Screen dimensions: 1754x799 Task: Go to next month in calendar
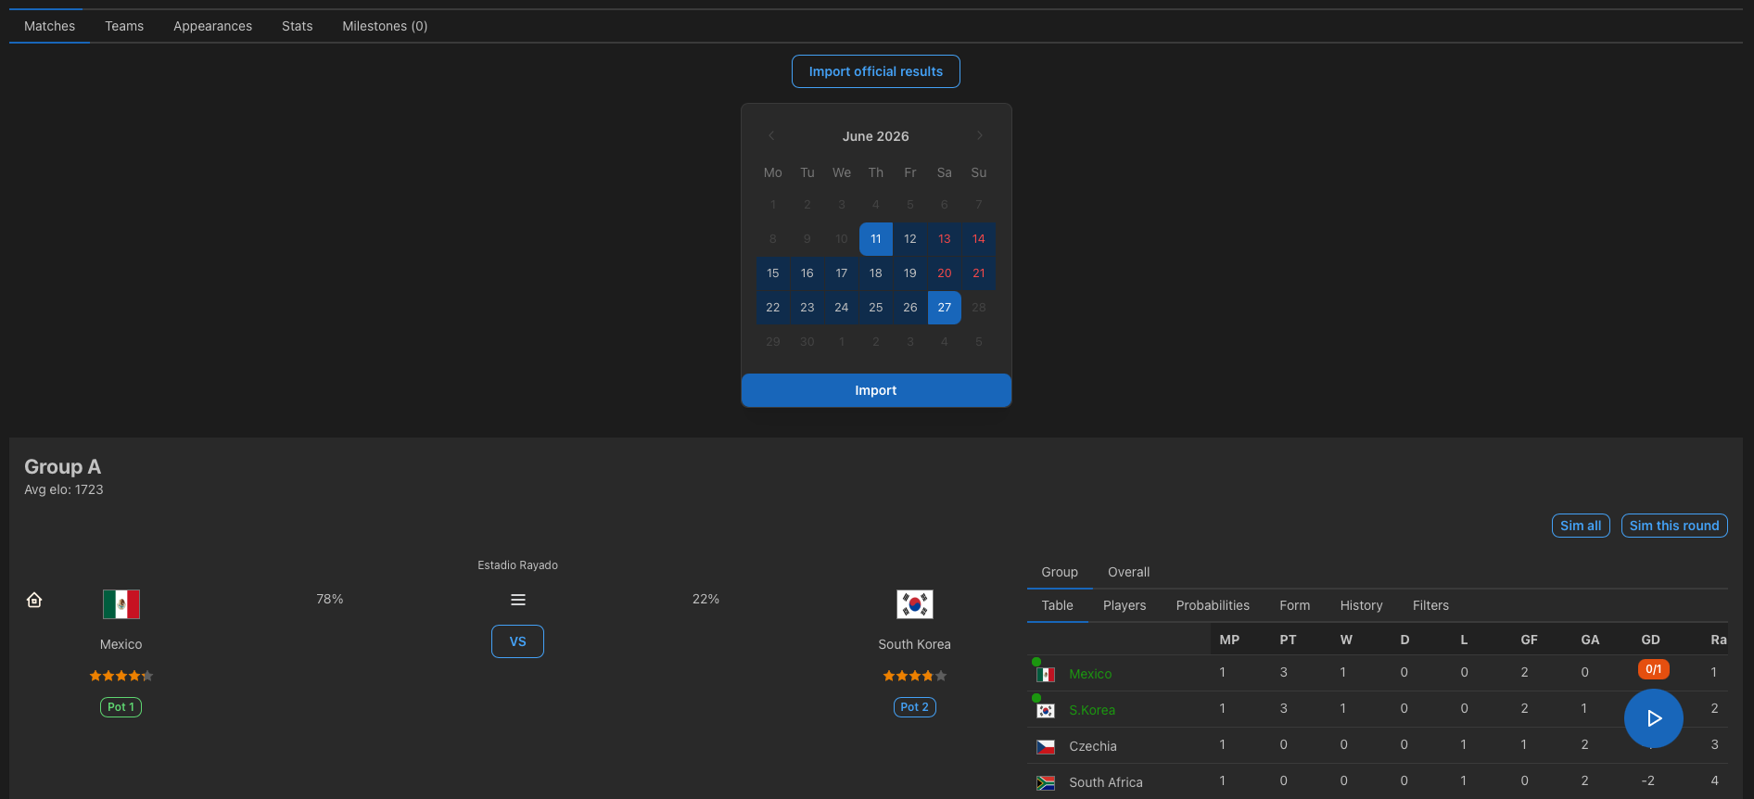(x=979, y=135)
